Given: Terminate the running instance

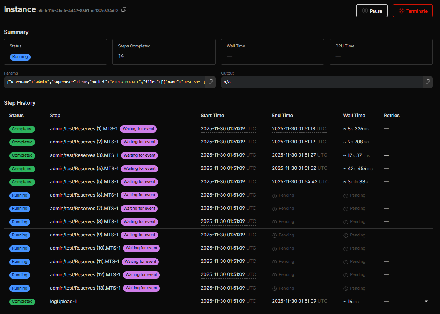Looking at the screenshot, I should [412, 11].
